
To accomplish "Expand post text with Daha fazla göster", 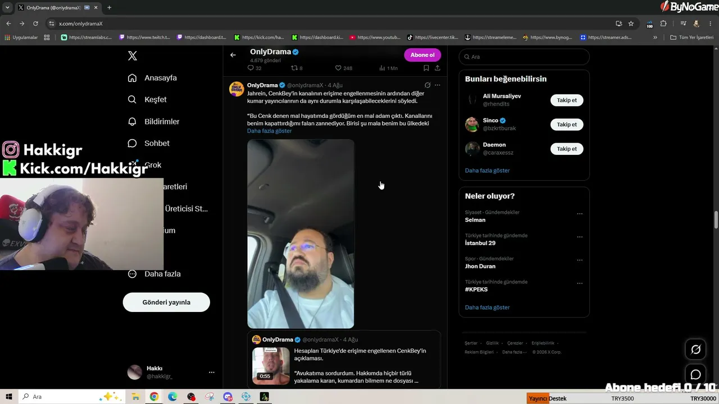I will 270,131.
